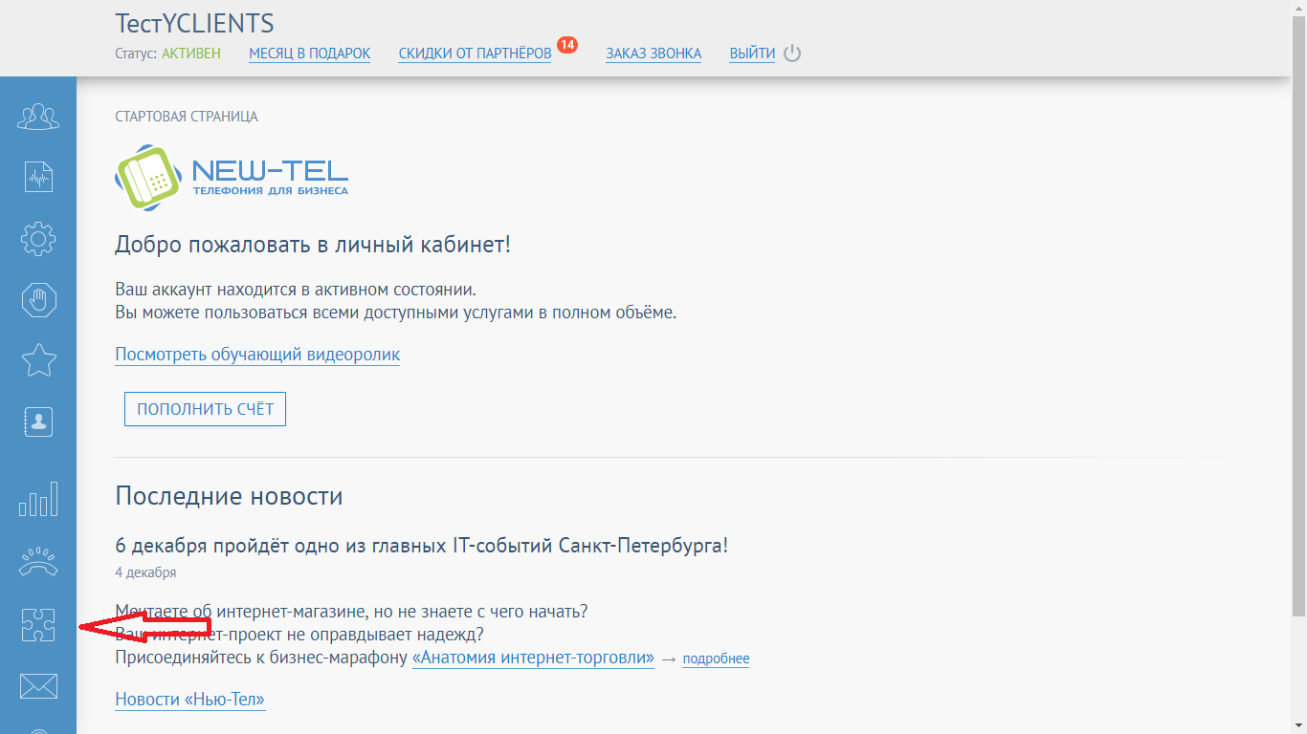Open Посмотреть обучающий видеоролик link
The image size is (1307, 734).
click(x=257, y=355)
